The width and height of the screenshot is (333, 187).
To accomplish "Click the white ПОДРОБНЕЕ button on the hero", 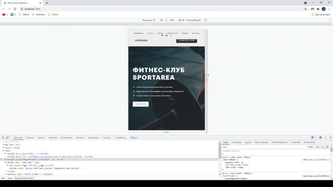I will (x=140, y=104).
